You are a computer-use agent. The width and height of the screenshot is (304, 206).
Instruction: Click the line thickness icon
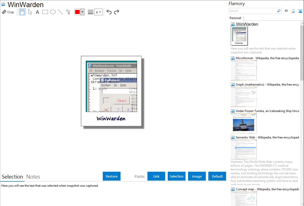tap(91, 12)
